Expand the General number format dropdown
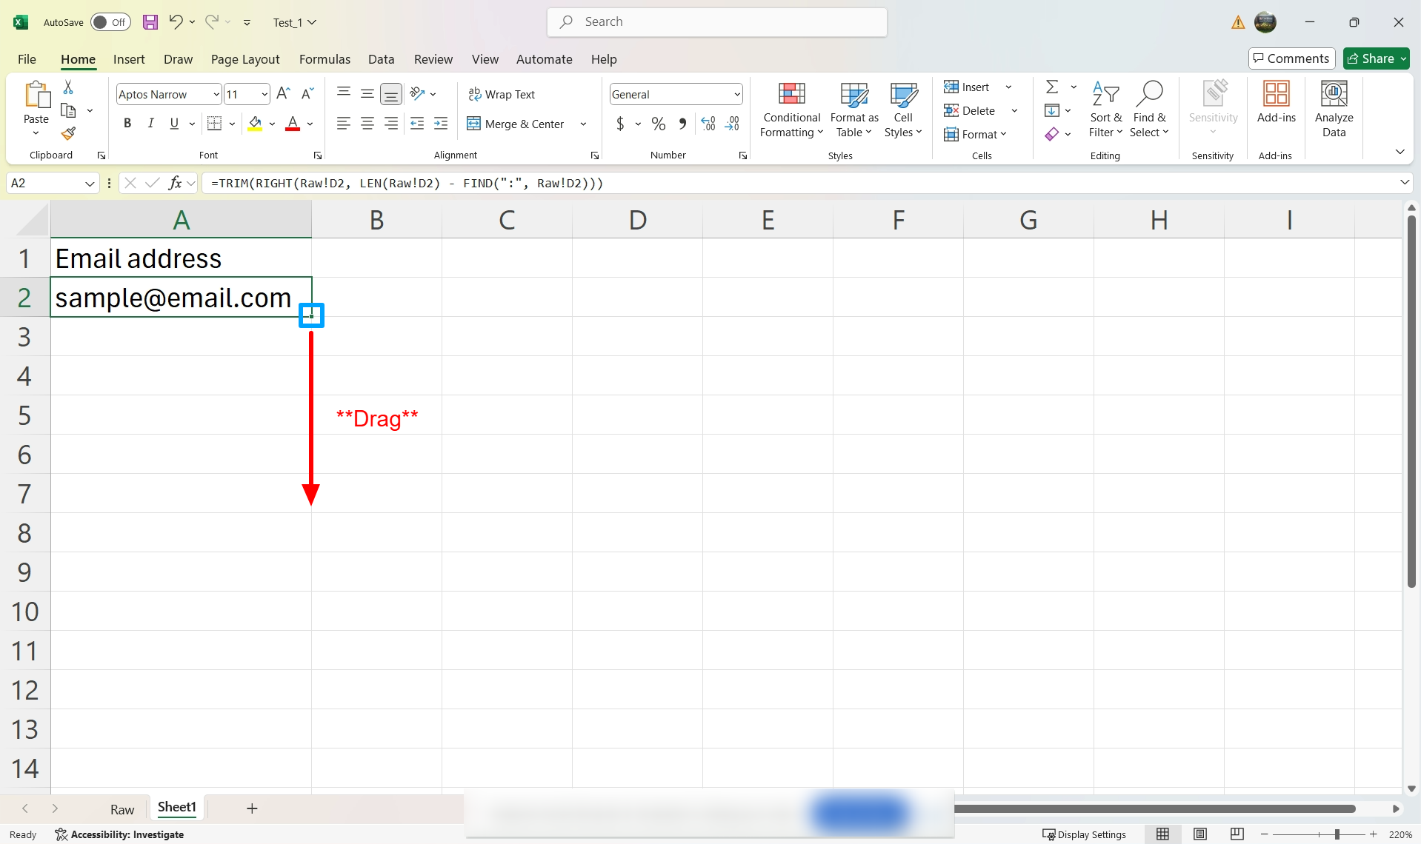The image size is (1421, 844). point(737,94)
